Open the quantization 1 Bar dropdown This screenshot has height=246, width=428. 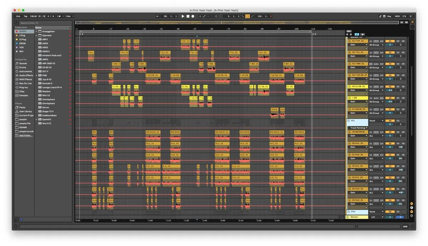pos(69,16)
